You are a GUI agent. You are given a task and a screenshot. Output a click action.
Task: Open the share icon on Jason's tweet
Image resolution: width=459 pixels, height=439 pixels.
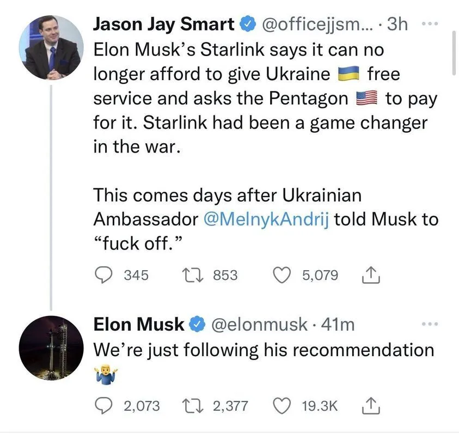[x=371, y=275]
